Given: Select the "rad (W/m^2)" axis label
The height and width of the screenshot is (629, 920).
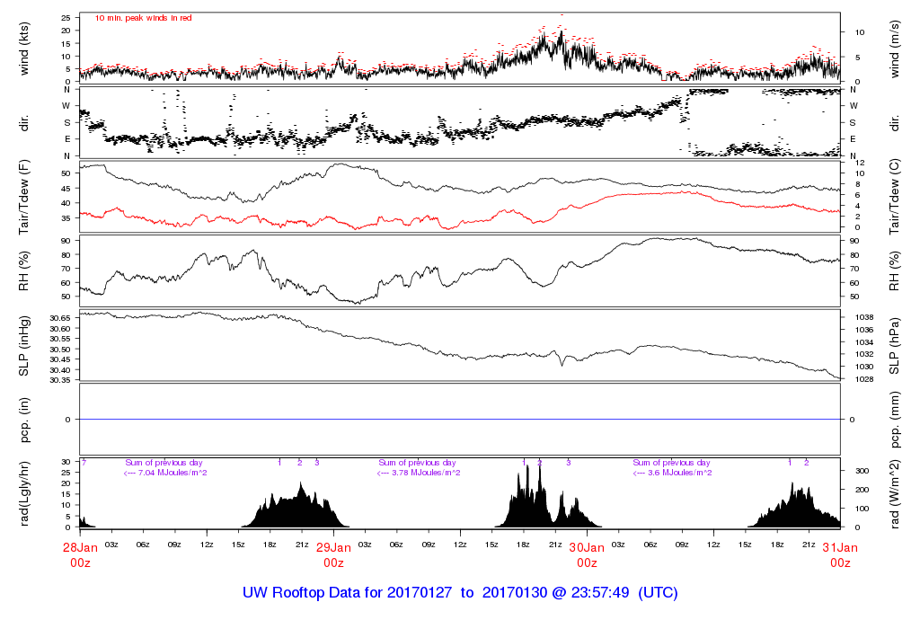Looking at the screenshot, I should click(x=894, y=494).
